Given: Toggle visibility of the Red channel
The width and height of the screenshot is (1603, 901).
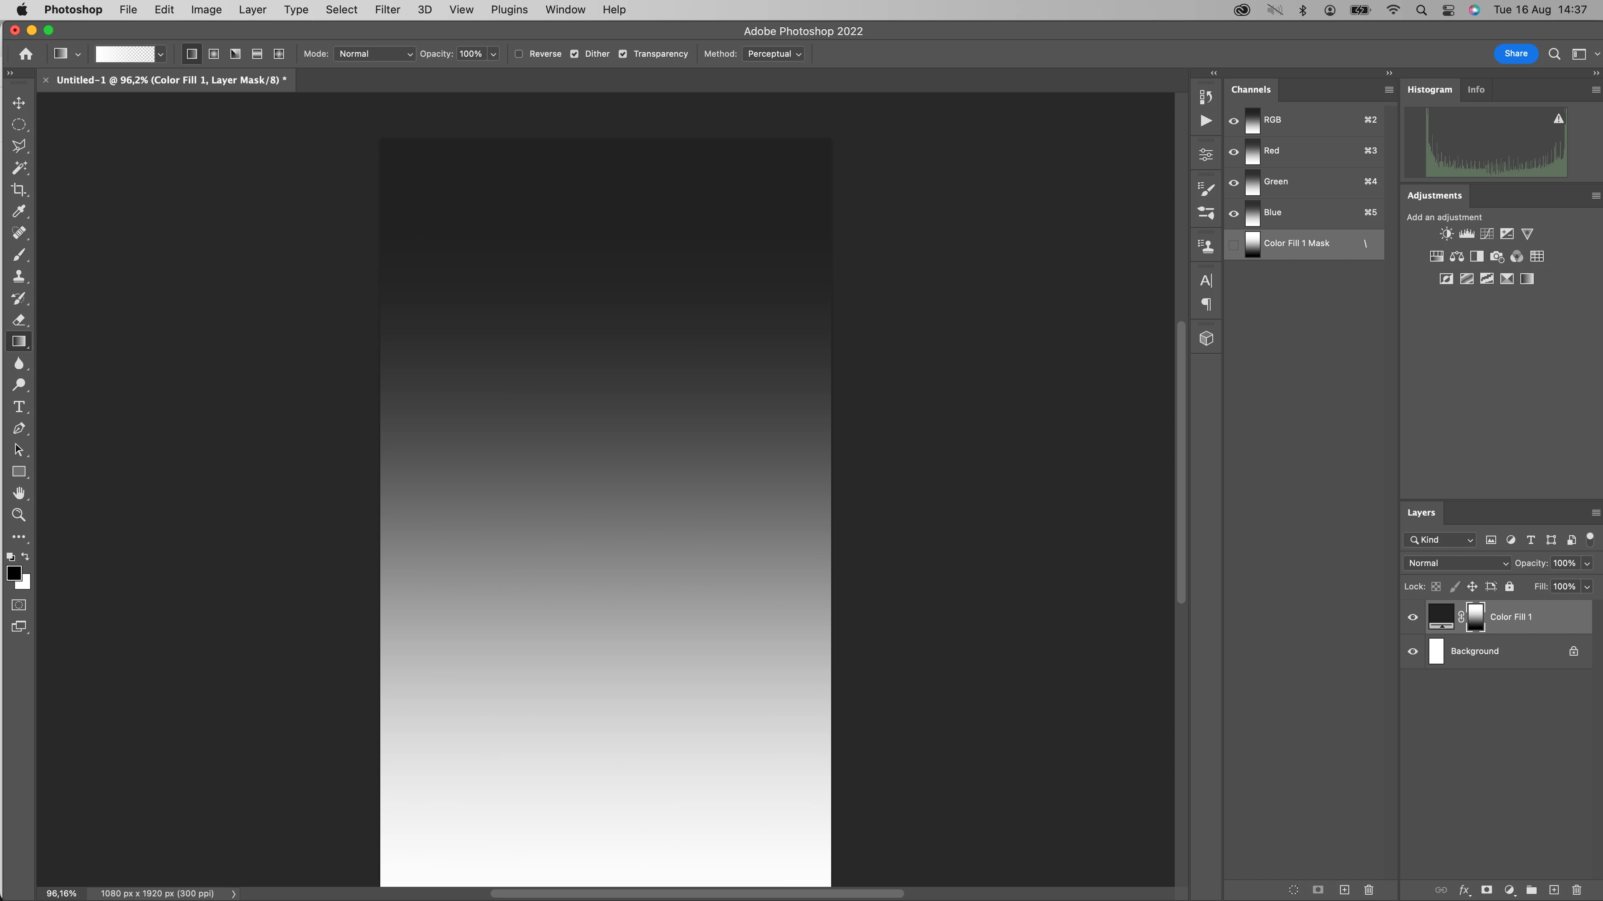Looking at the screenshot, I should [1234, 152].
